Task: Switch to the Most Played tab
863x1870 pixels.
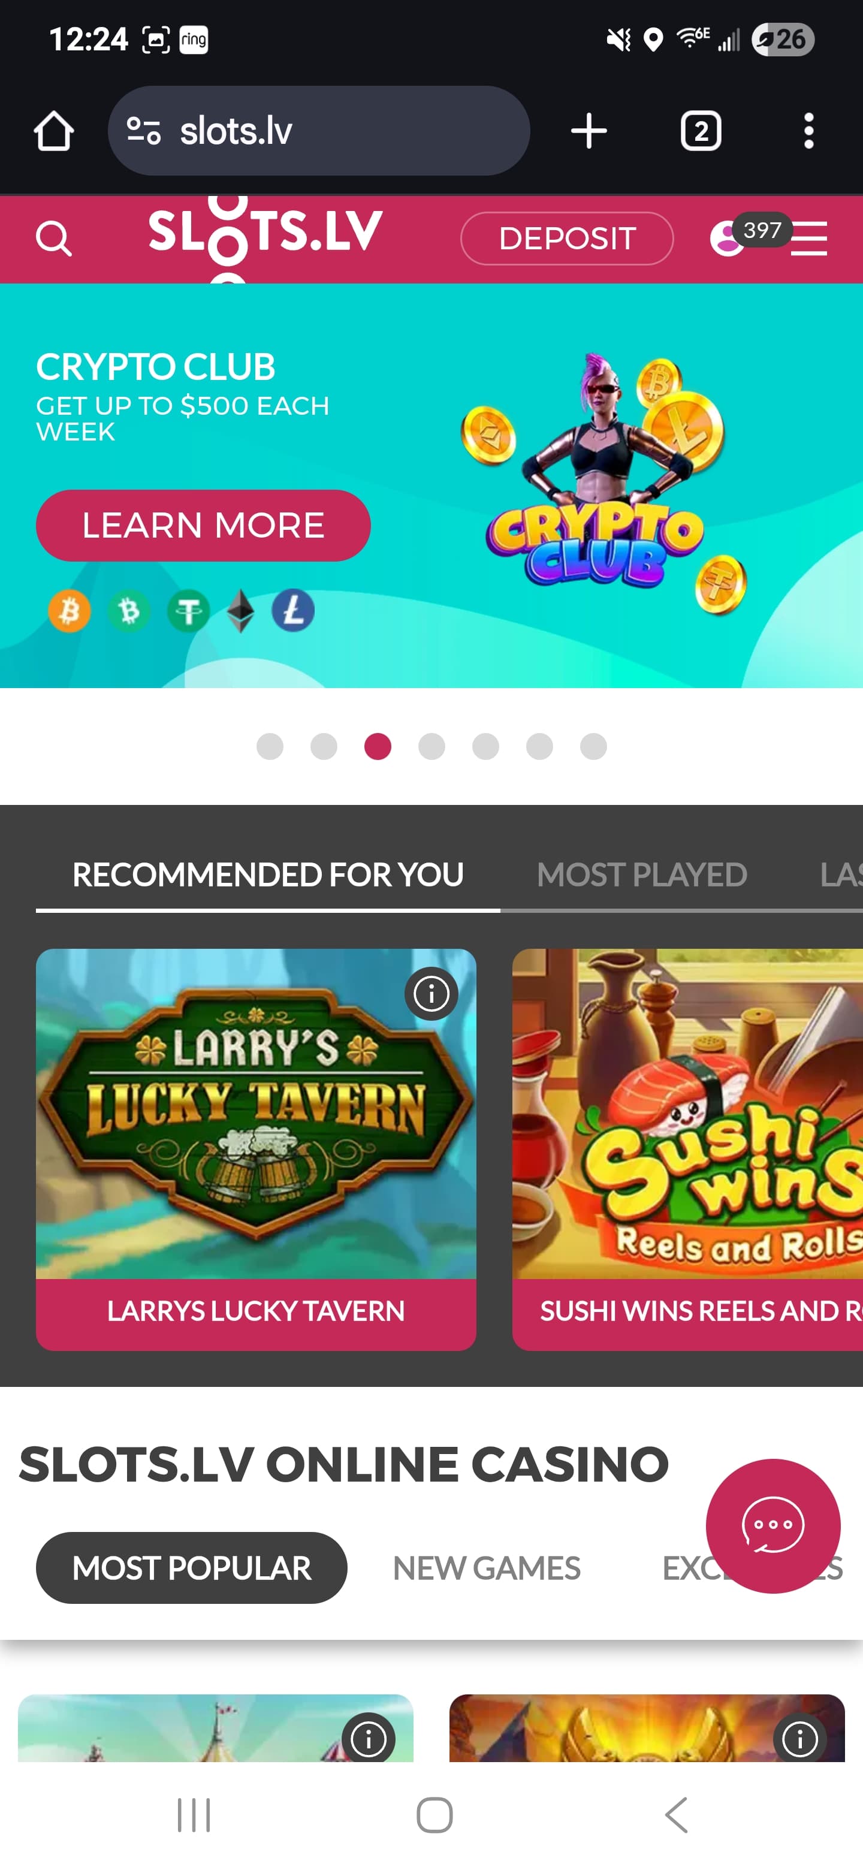Action: [642, 874]
